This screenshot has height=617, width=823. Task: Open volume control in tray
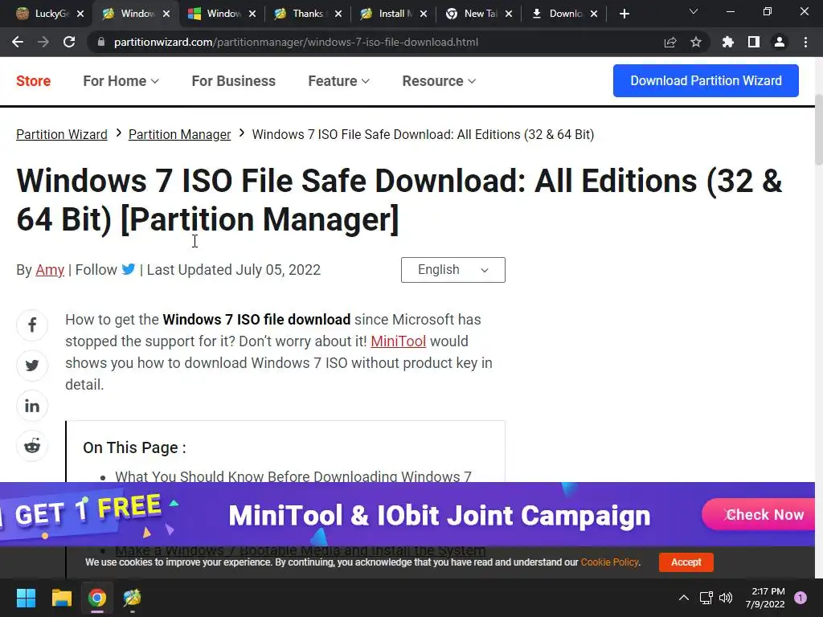click(x=726, y=598)
